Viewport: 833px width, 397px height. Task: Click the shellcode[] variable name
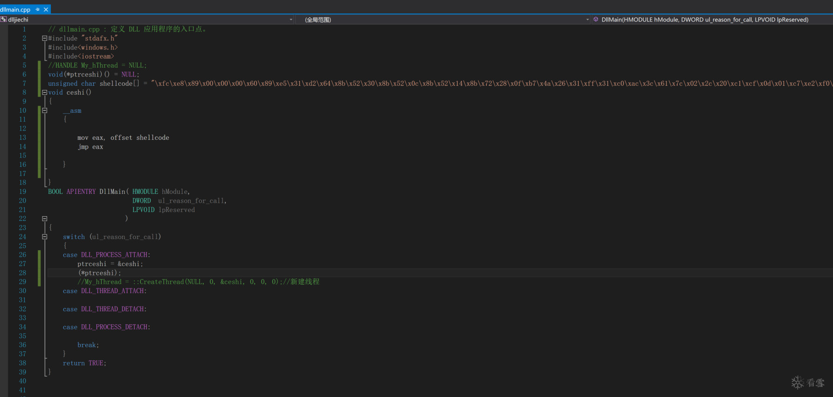[x=119, y=84]
